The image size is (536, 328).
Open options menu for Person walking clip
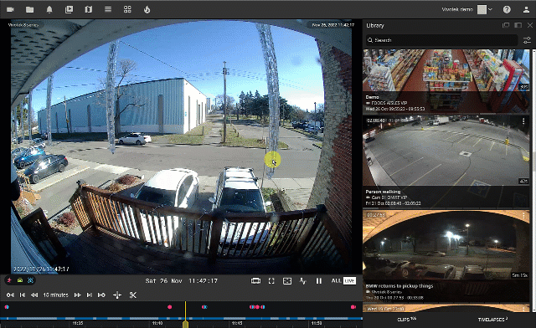click(523, 121)
